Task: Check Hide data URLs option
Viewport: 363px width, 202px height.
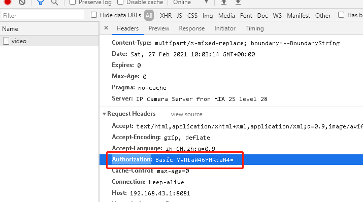Action: (x=94, y=15)
